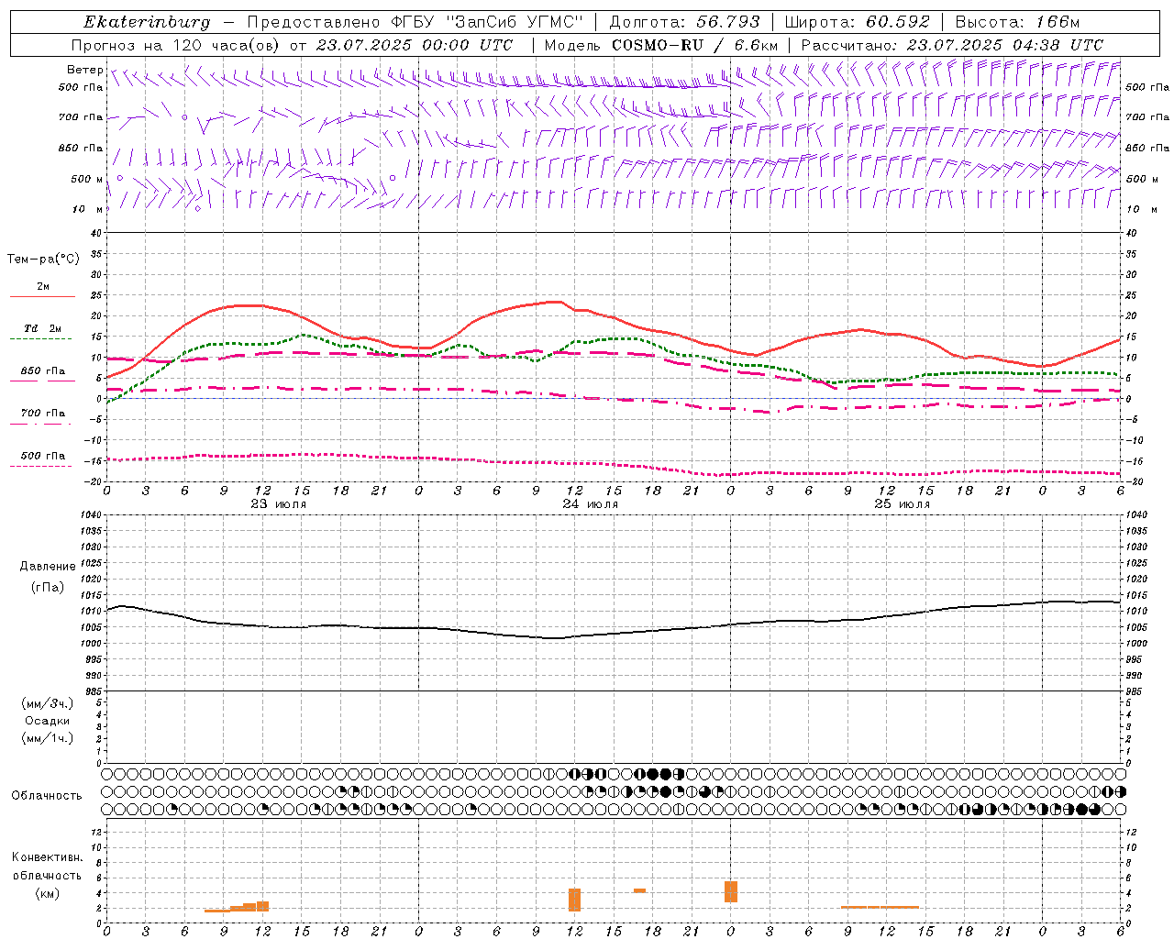This screenshot has width=1174, height=939.
Task: Click the 'Долгота: 56.793' value
Action: pyautogui.click(x=684, y=22)
